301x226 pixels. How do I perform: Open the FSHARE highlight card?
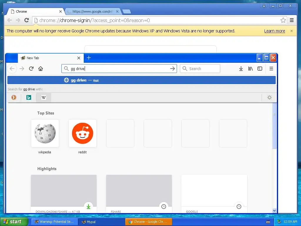click(139, 194)
